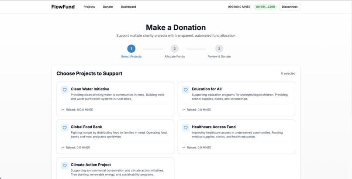Select the Climate Action Project card title
The height and width of the screenshot is (179, 352).
pyautogui.click(x=91, y=165)
